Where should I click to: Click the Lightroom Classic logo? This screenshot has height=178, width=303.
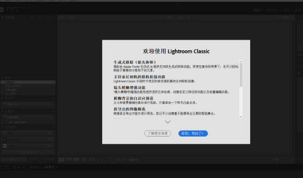click(1, 10)
